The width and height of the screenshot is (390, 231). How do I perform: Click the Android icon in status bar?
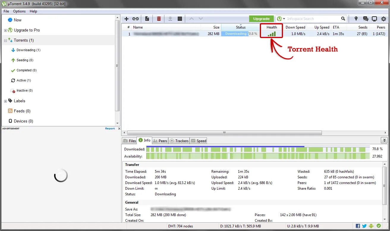pos(372,226)
